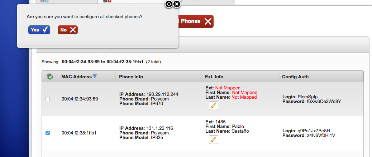Toggle MAC Address sort arrow
Image resolution: width=372 pixels, height=157 pixels.
(95, 76)
